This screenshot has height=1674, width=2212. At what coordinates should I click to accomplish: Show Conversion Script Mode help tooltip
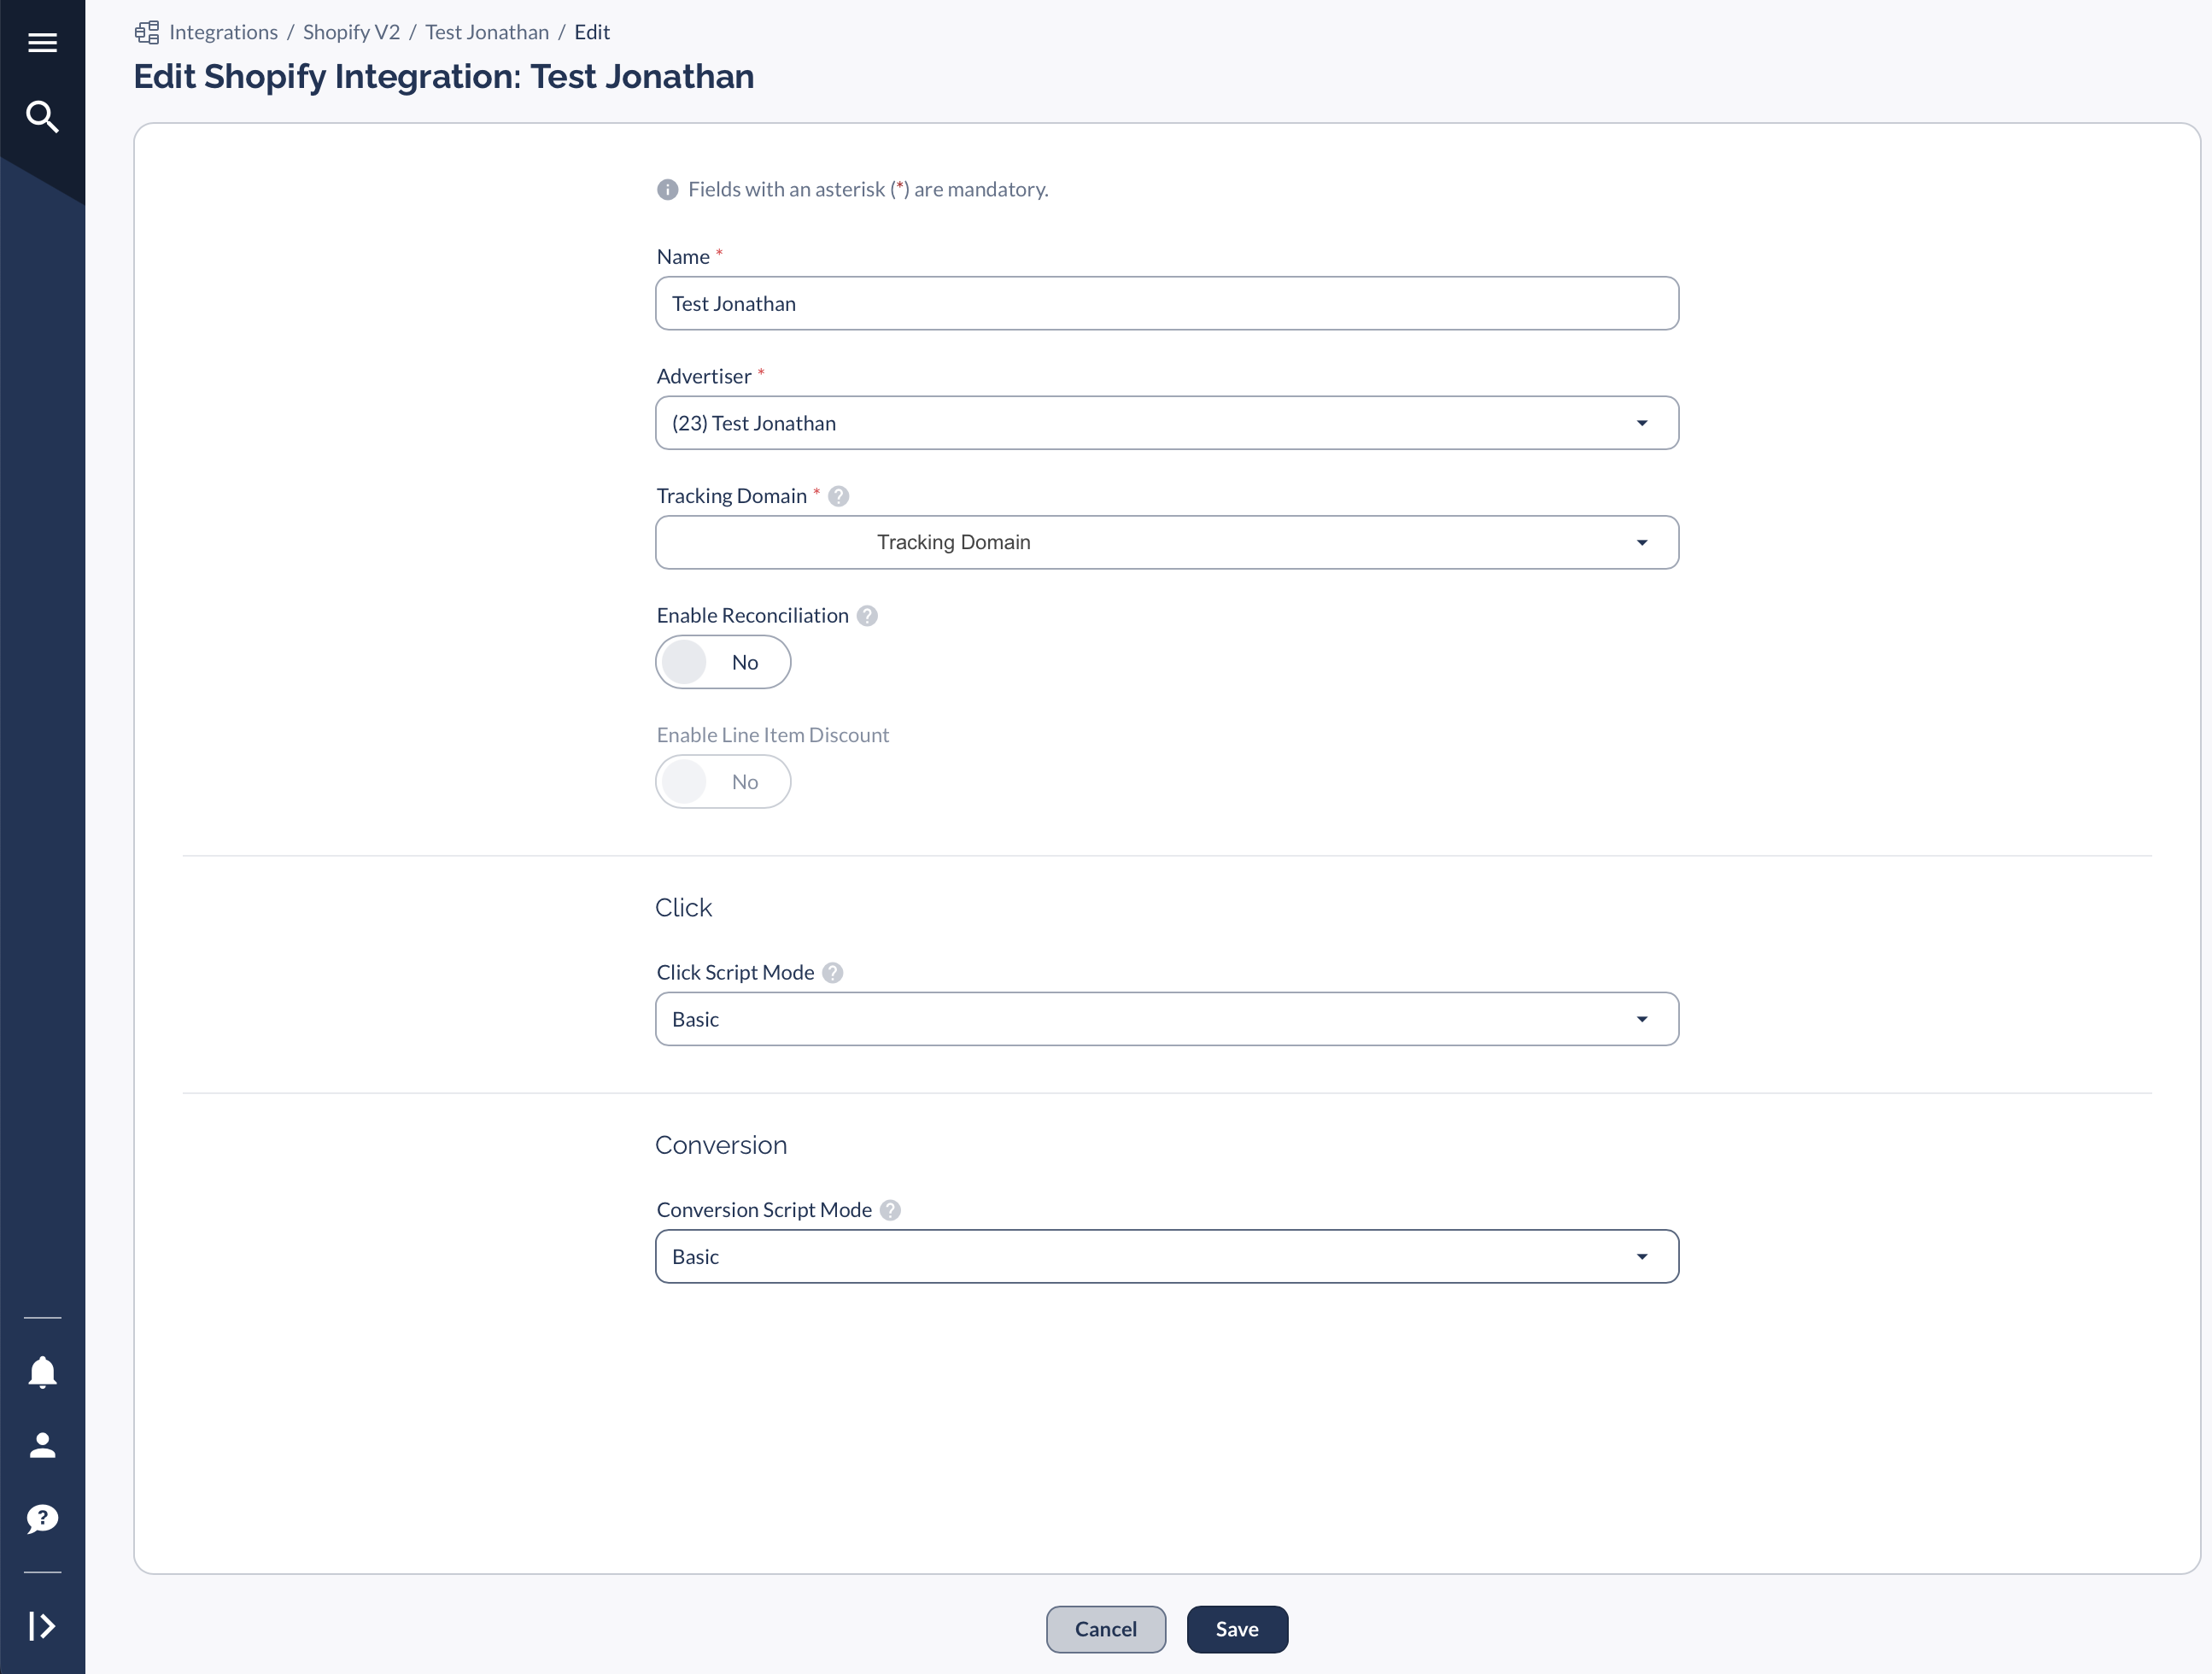(890, 1210)
